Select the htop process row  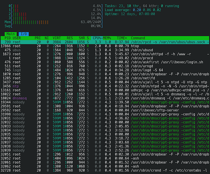[105, 46]
